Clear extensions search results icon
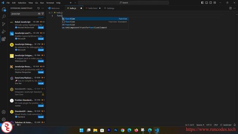 (39, 14)
